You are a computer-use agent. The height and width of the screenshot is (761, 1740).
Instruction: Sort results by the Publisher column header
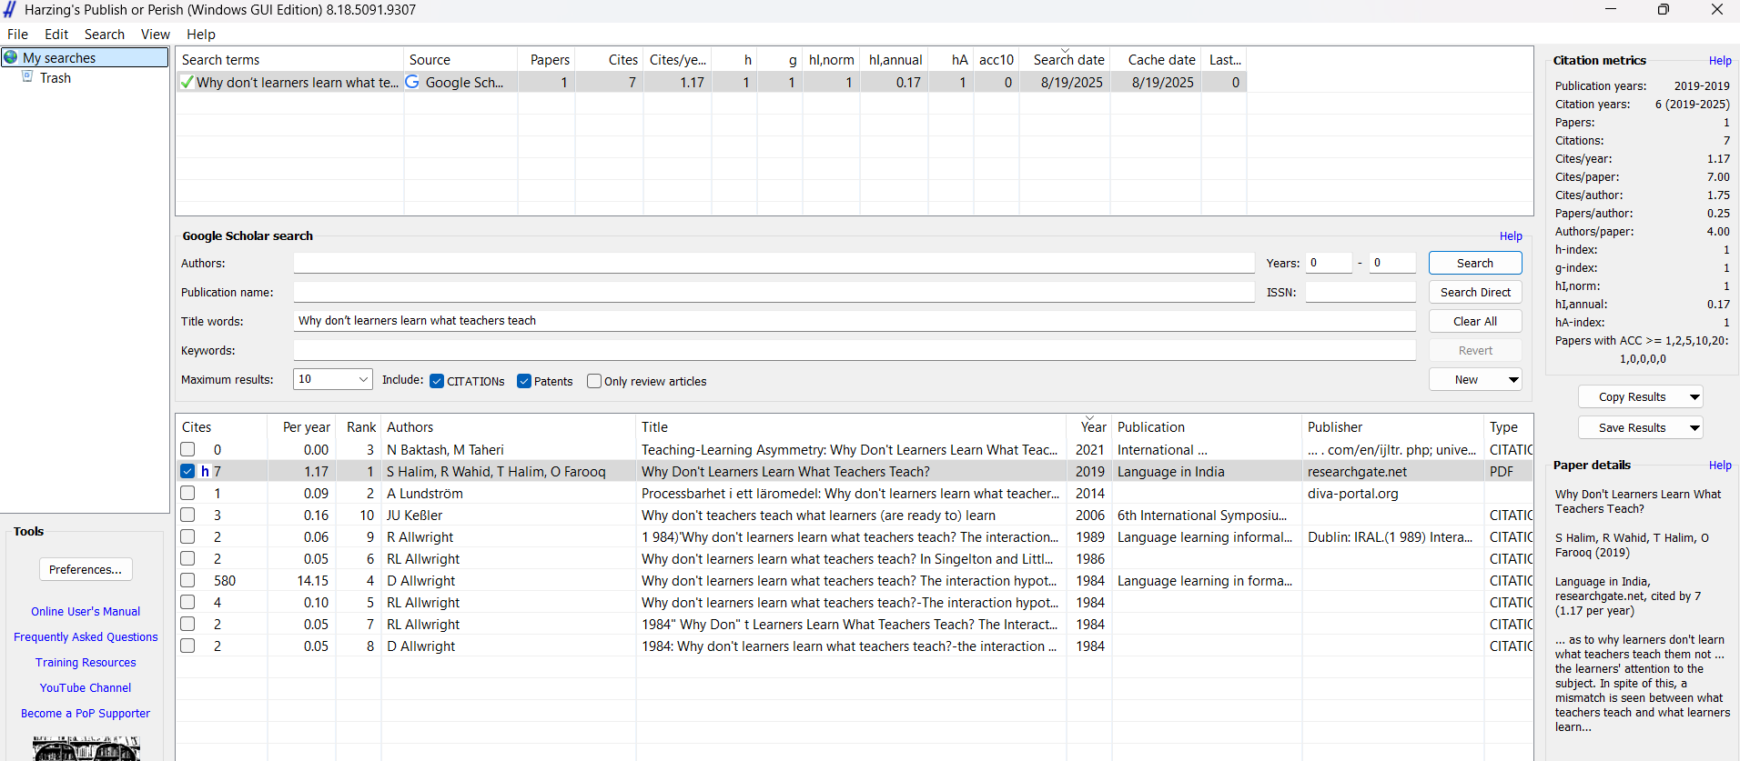coord(1392,427)
